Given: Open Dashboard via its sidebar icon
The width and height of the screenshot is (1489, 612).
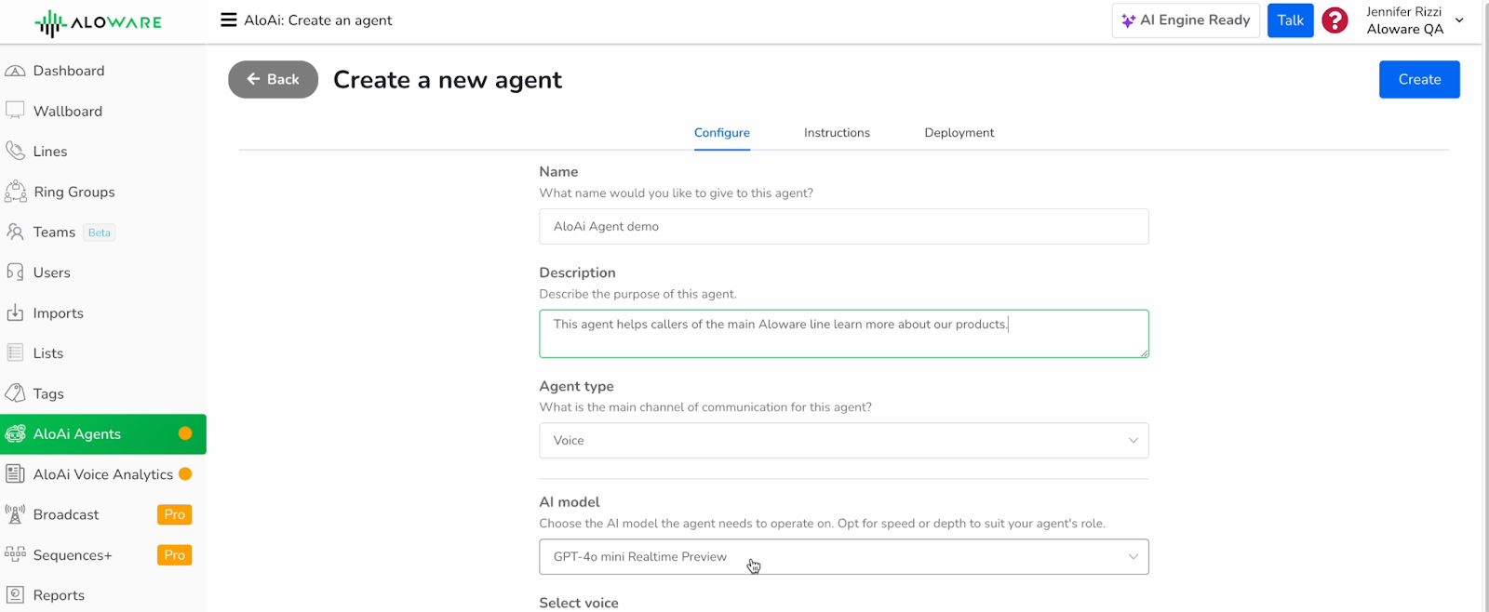Looking at the screenshot, I should click(x=15, y=71).
